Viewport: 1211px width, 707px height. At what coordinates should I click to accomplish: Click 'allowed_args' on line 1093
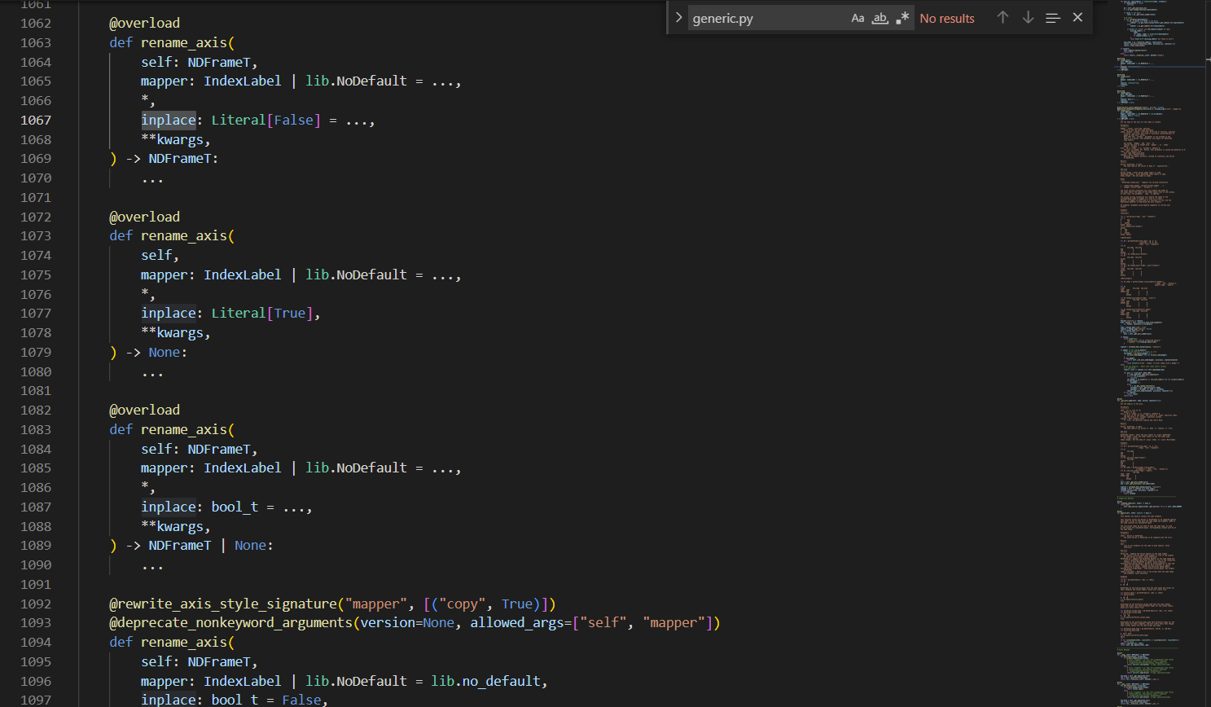click(517, 622)
